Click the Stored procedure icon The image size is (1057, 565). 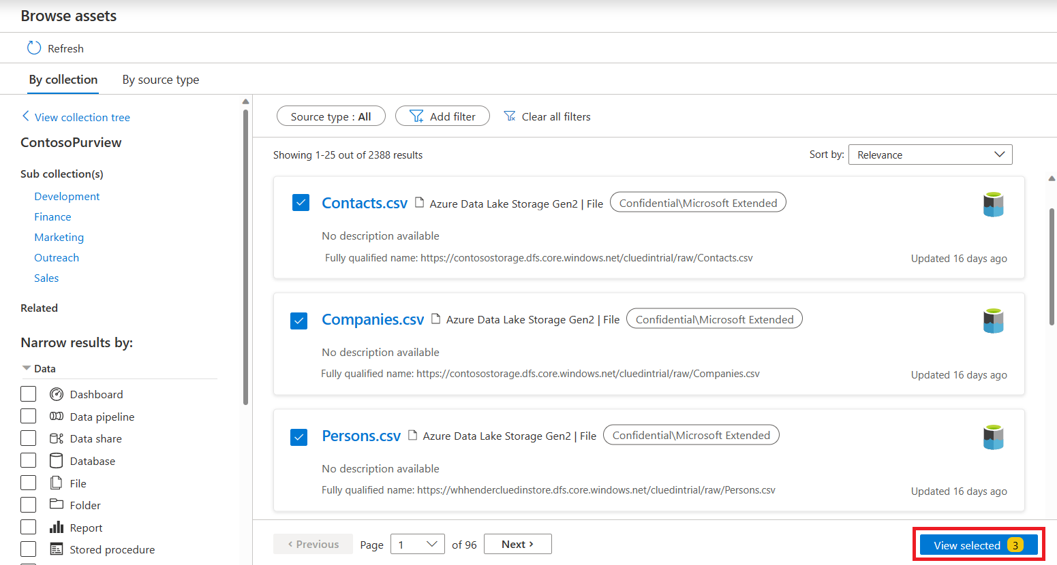point(57,549)
